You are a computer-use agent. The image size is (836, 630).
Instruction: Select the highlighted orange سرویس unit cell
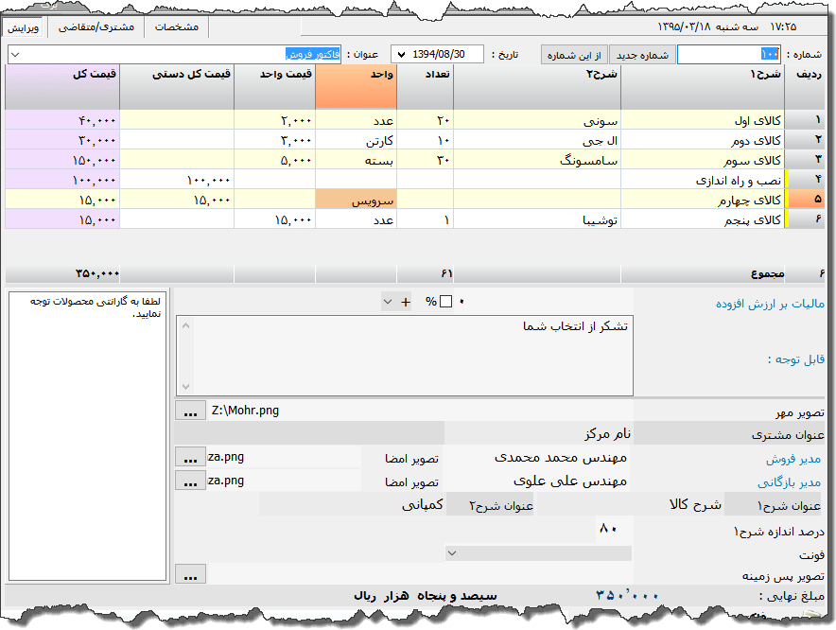pos(356,201)
